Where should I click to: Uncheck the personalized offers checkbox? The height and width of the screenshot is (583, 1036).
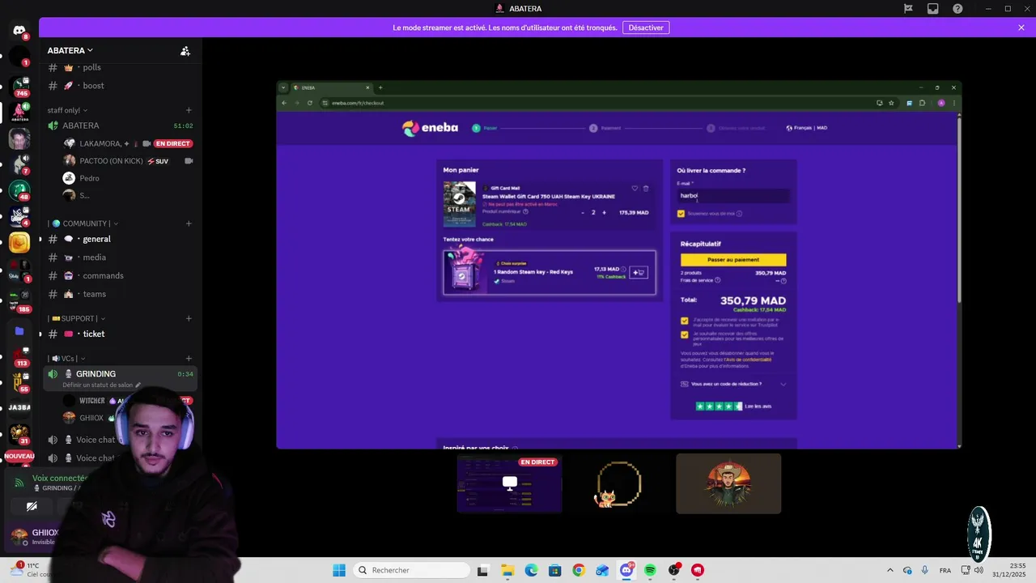(685, 334)
